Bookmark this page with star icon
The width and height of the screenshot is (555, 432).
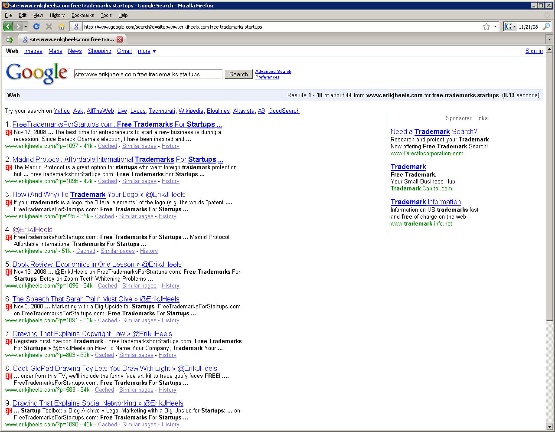coord(486,26)
